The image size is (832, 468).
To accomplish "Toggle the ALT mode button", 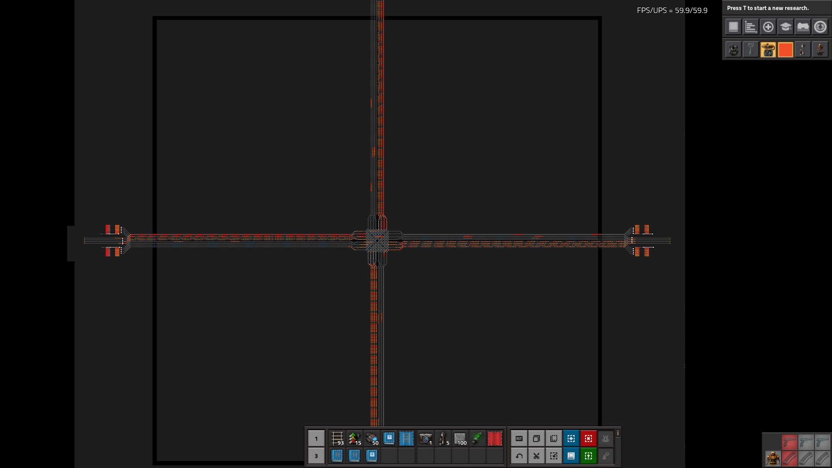I will point(519,439).
